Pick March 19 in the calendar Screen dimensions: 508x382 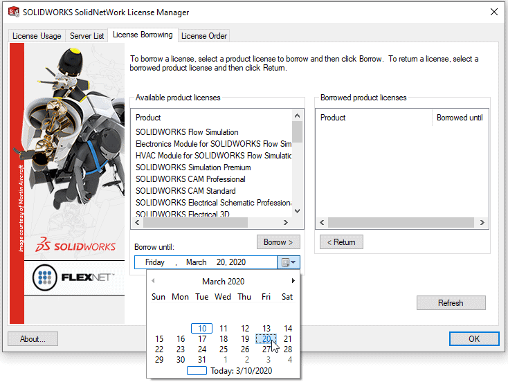tap(245, 339)
